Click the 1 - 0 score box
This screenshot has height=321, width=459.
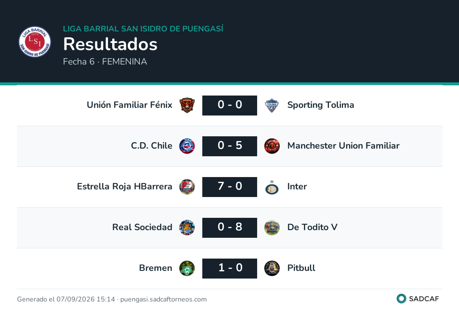tap(230, 268)
